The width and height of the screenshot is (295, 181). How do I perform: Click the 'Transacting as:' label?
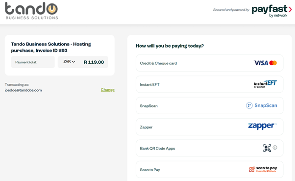pos(17,84)
